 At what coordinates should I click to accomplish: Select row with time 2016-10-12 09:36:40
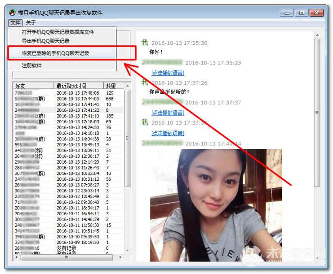point(68,202)
